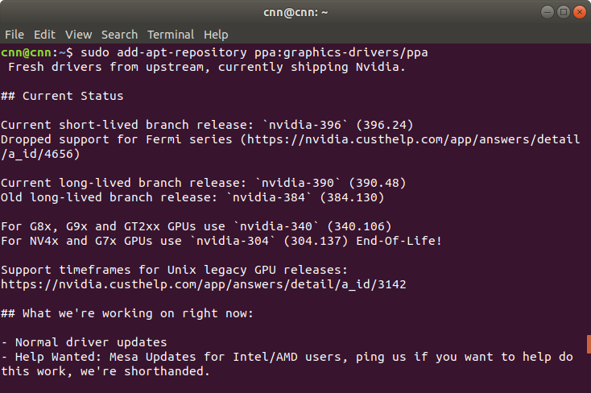Click the 'End-Of-Life!' text

[x=399, y=241]
